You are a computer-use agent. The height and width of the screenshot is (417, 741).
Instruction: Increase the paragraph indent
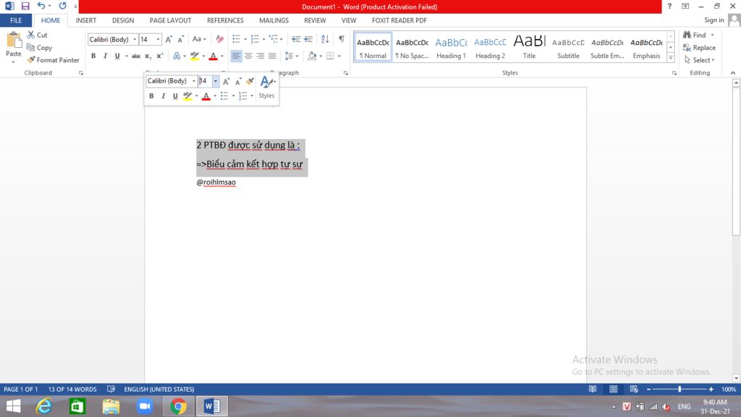[308, 39]
